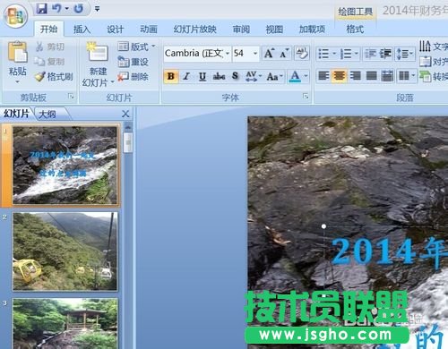
Task: Apply Text Shadow formatting
Action: click(235, 76)
